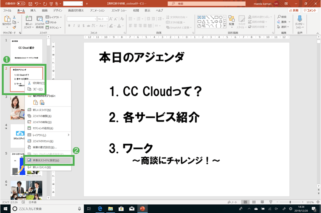The width and height of the screenshot is (321, 213).
Task: Toggle Text Shadow formatting
Action: (x=84, y=26)
